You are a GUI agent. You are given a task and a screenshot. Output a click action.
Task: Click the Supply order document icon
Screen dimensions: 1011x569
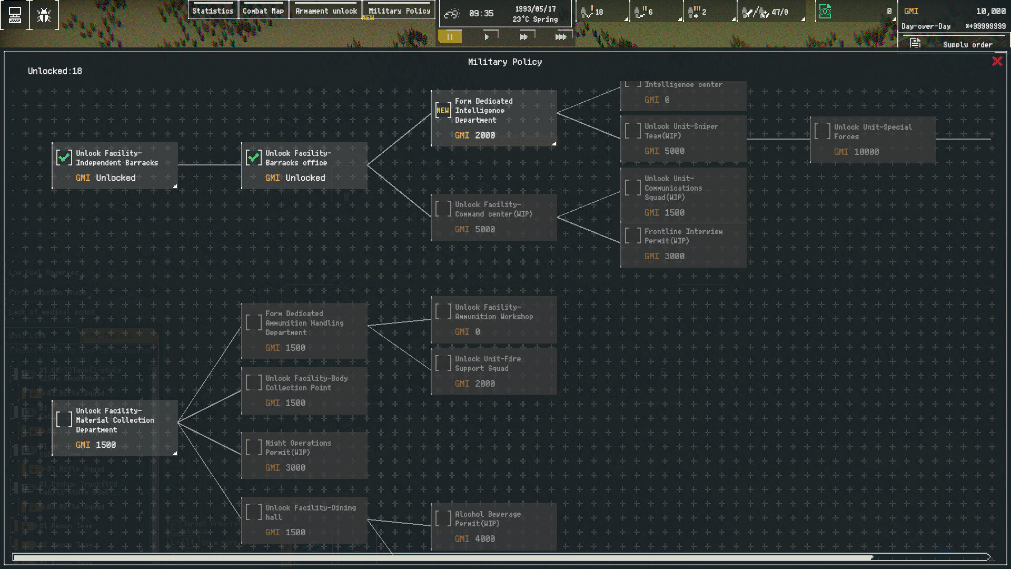[915, 44]
